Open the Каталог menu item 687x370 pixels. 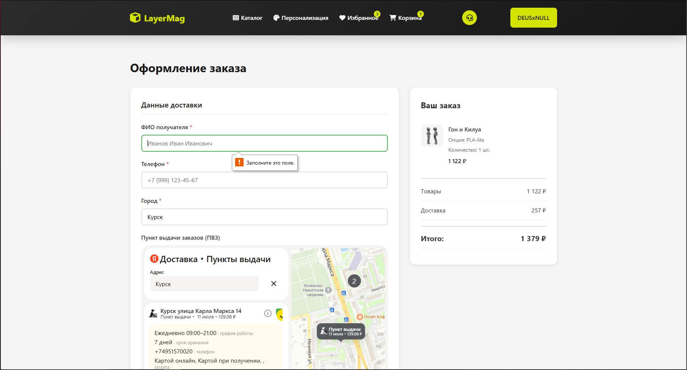click(248, 18)
